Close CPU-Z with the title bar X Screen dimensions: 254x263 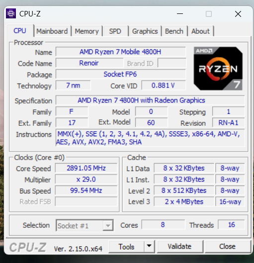coord(238,14)
